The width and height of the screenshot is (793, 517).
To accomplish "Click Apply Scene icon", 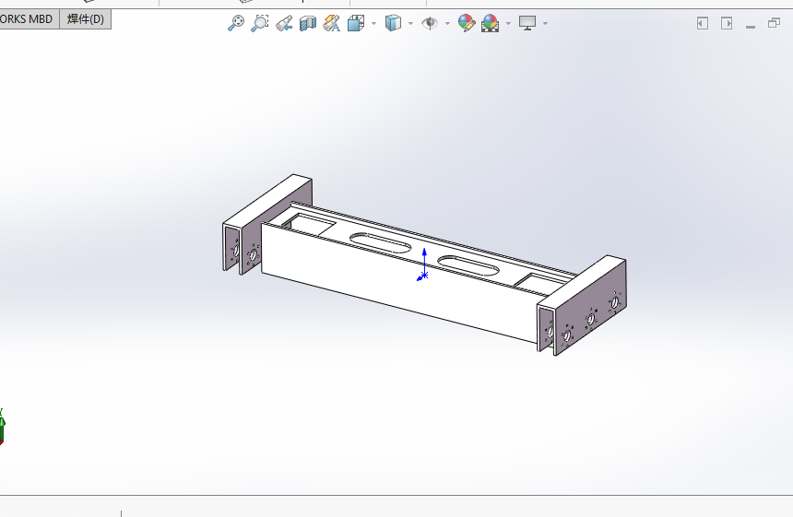I will click(491, 23).
